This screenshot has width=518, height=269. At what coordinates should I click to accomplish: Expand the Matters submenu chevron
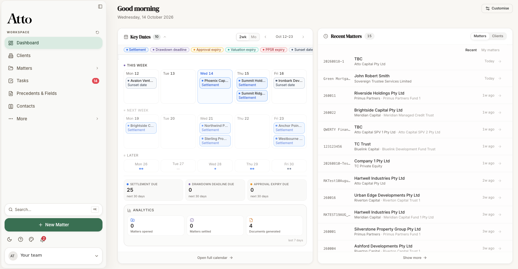[x=97, y=68]
